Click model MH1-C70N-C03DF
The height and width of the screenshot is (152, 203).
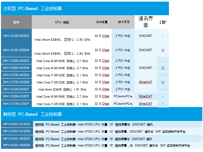pos(16,104)
